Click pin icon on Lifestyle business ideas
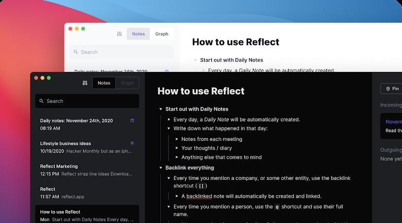Screen dimensions: 402x223 (132, 143)
